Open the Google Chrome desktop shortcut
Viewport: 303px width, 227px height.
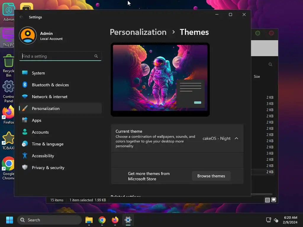[8, 168]
